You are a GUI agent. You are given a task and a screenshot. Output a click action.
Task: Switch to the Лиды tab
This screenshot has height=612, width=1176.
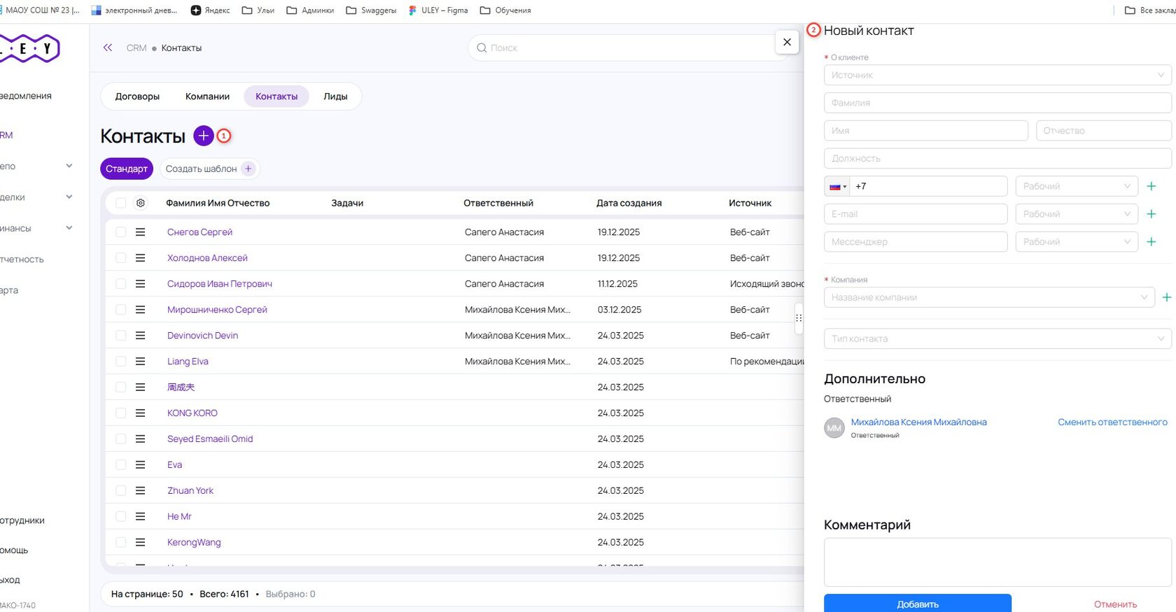pos(335,97)
